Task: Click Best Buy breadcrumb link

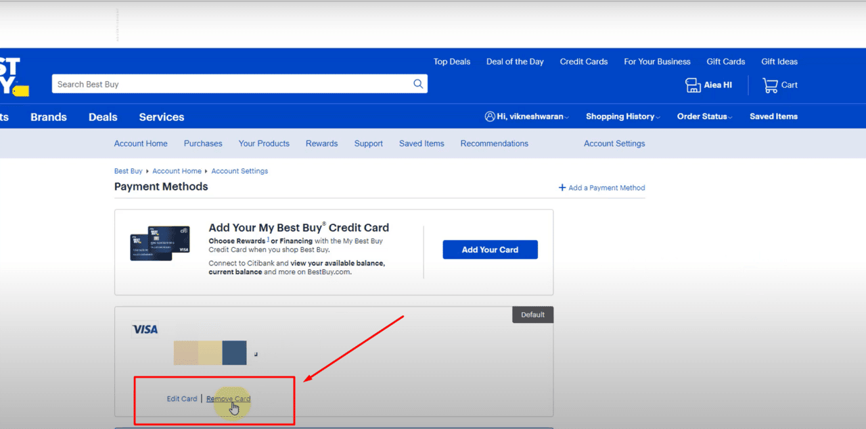Action: click(128, 171)
